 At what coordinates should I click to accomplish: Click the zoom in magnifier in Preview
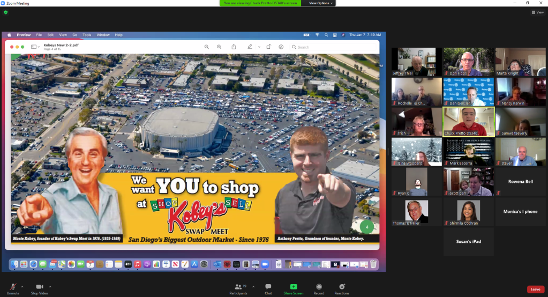(219, 47)
